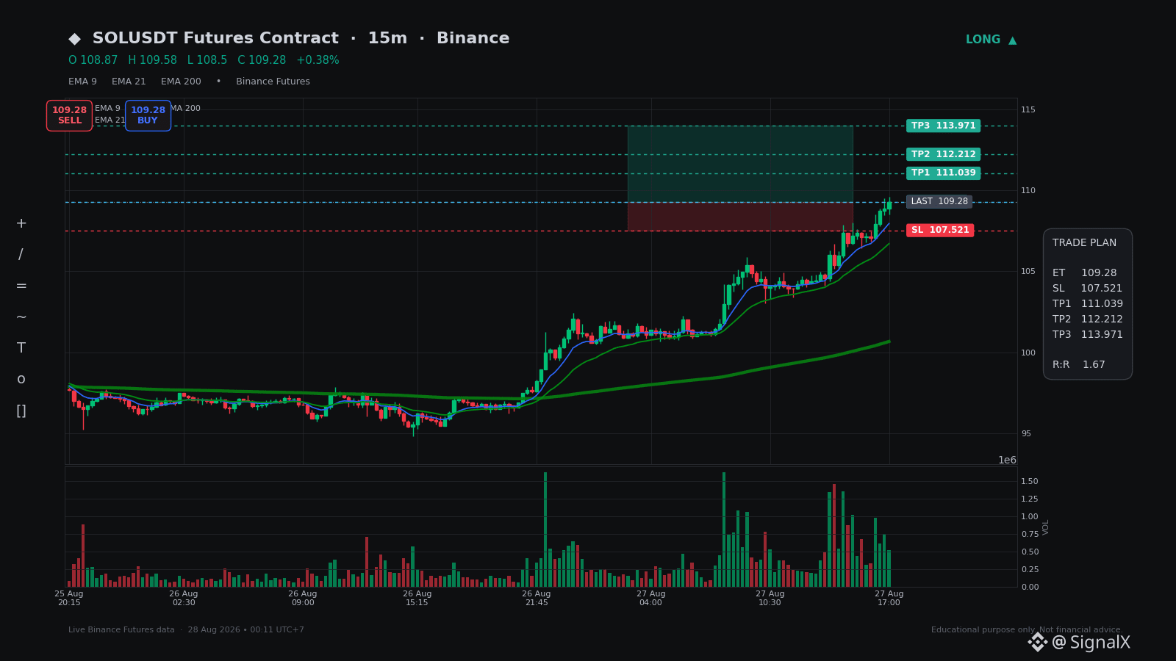
Task: Click the +0.38% change value
Action: [318, 60]
